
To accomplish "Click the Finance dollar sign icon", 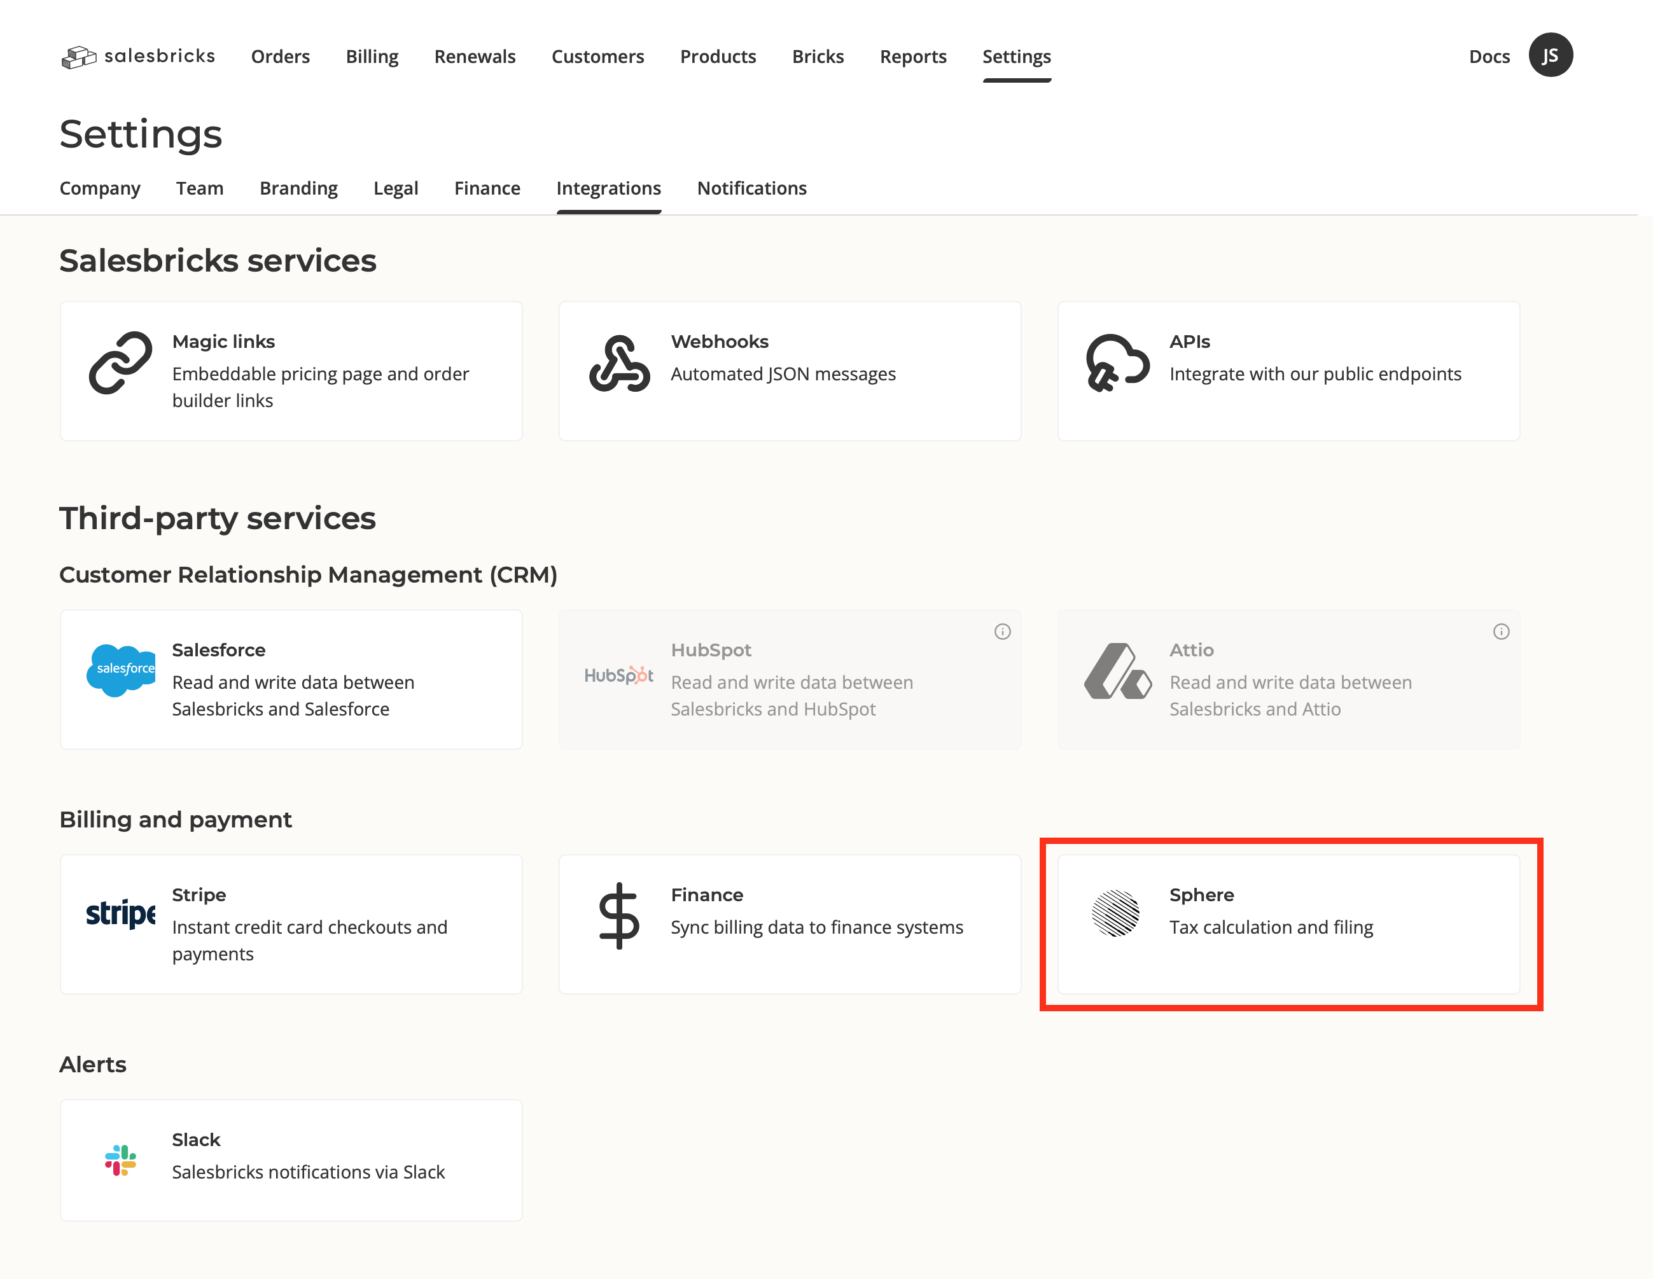I will (x=619, y=915).
